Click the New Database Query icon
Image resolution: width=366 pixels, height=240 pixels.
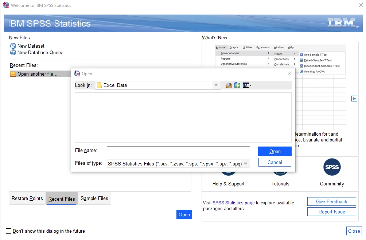click(x=13, y=53)
